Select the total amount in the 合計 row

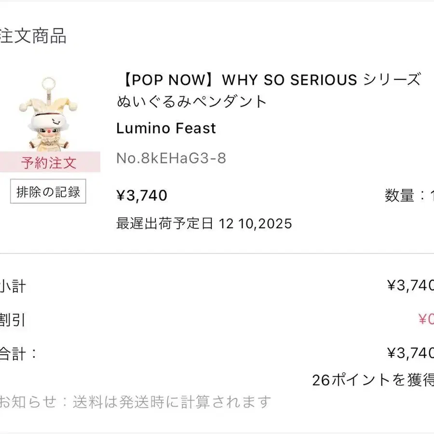pyautogui.click(x=410, y=353)
